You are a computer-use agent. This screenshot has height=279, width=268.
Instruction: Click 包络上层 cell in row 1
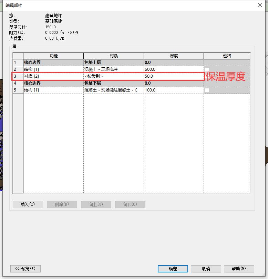(114, 62)
